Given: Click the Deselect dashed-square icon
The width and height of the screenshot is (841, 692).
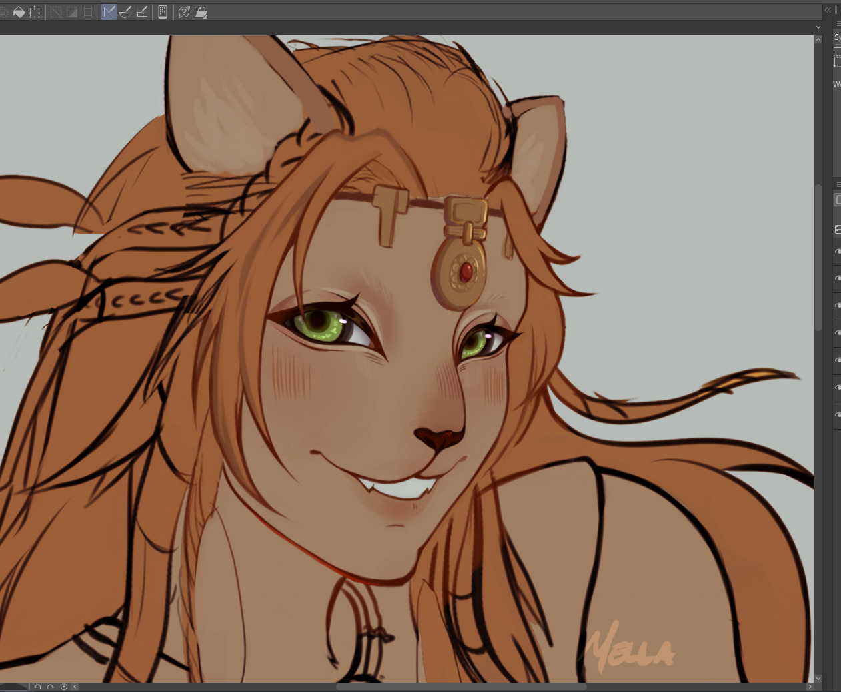Looking at the screenshot, I should [x=56, y=12].
